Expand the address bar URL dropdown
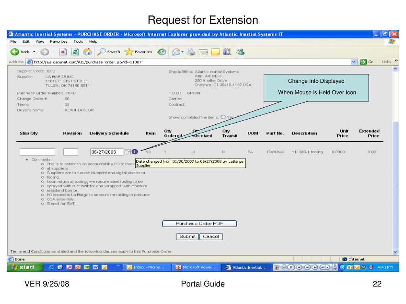This screenshot has height=304, width=406. pos(354,62)
